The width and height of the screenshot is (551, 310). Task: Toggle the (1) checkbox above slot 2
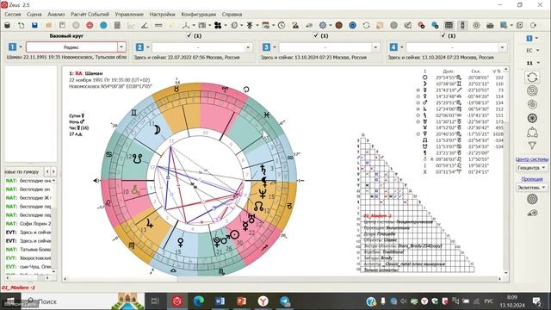(x=189, y=35)
